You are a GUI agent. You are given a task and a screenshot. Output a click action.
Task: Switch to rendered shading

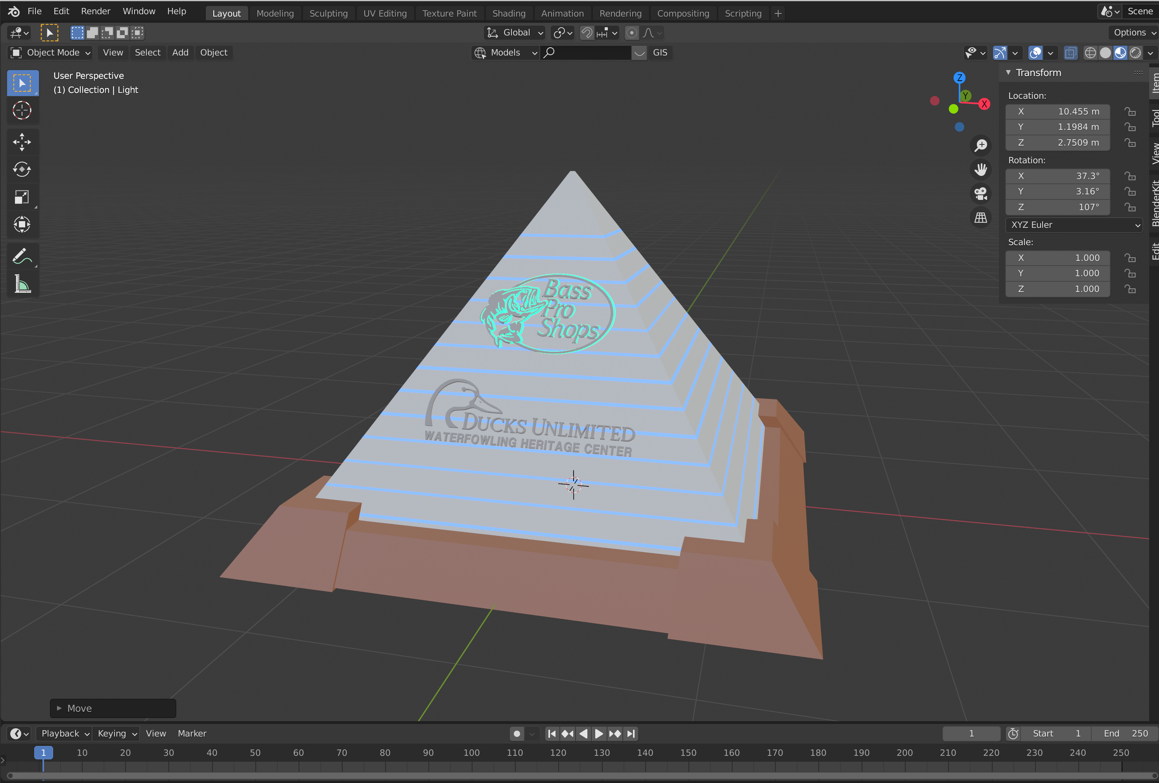[1135, 53]
